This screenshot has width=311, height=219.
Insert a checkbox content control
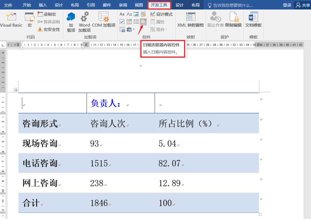[122, 22]
